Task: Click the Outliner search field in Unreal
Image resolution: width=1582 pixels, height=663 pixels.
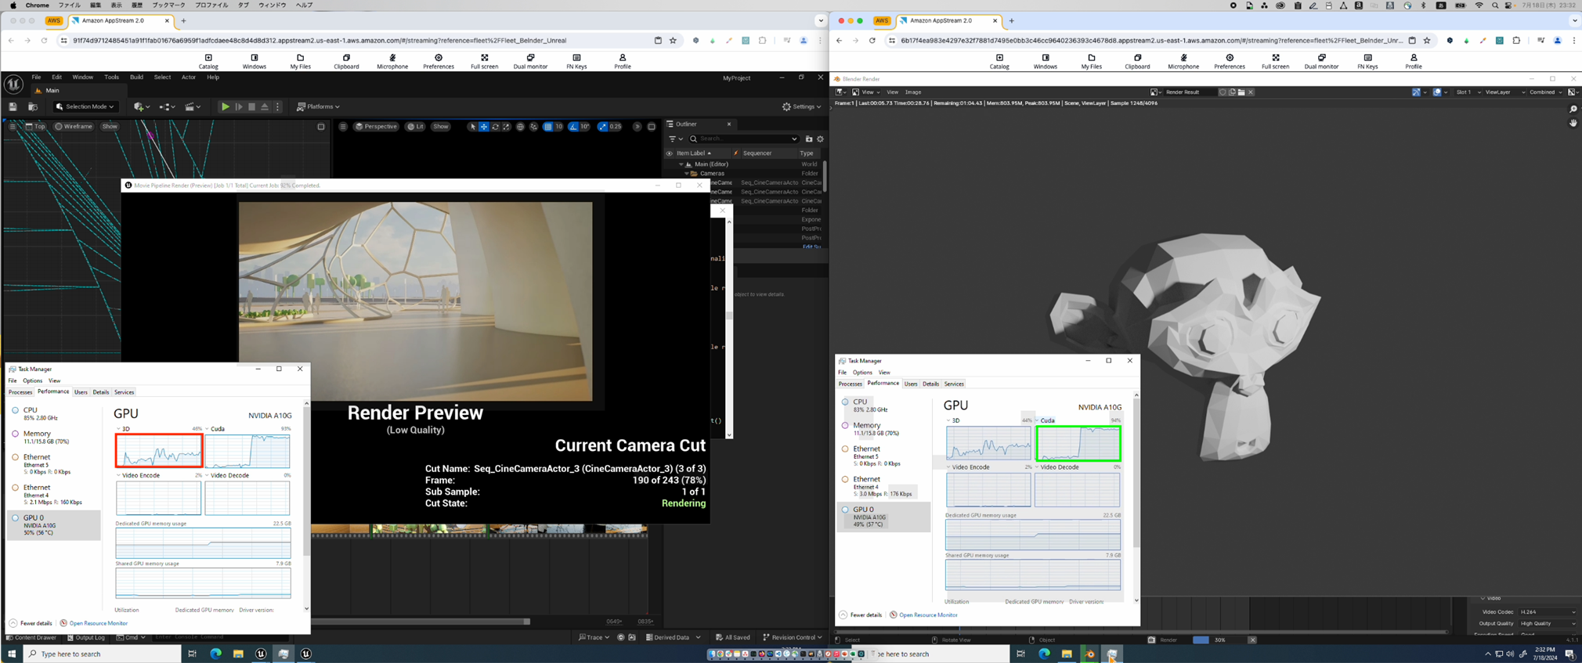Action: point(744,139)
